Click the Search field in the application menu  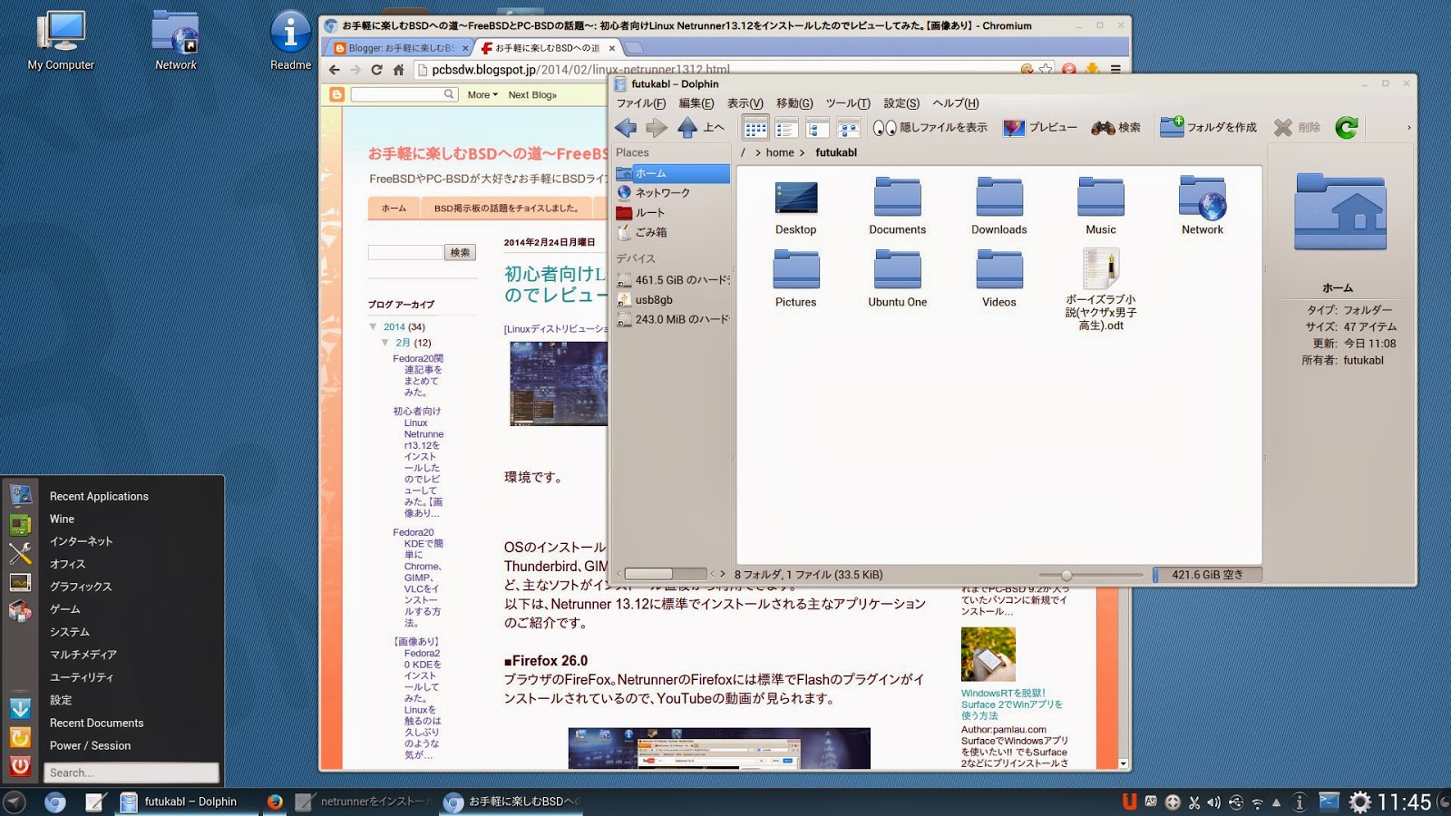click(x=131, y=772)
